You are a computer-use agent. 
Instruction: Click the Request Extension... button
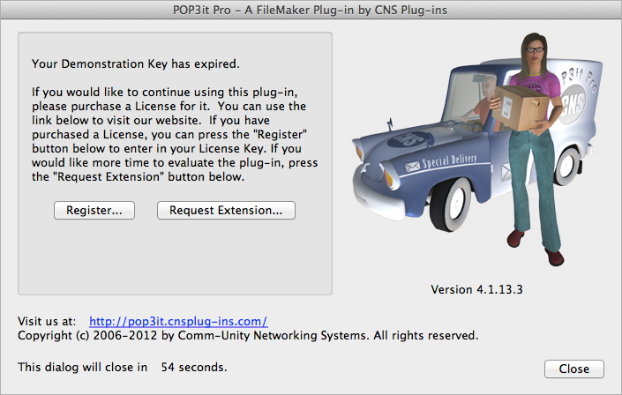[226, 210]
